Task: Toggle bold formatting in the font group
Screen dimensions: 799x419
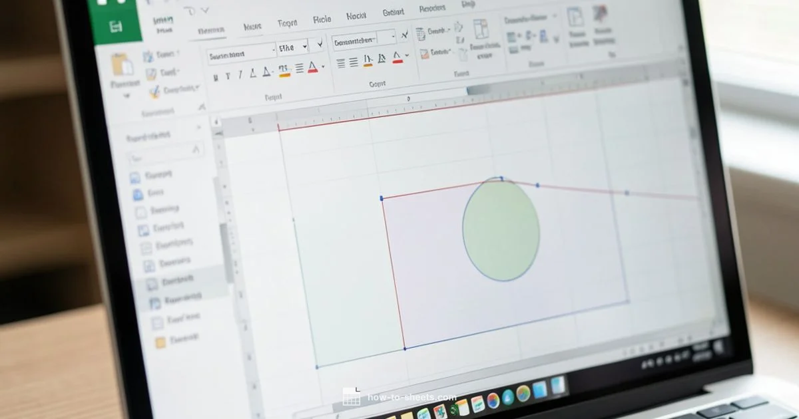Action: coord(215,78)
